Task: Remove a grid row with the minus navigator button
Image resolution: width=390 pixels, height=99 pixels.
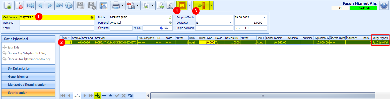Action: (x=104, y=96)
